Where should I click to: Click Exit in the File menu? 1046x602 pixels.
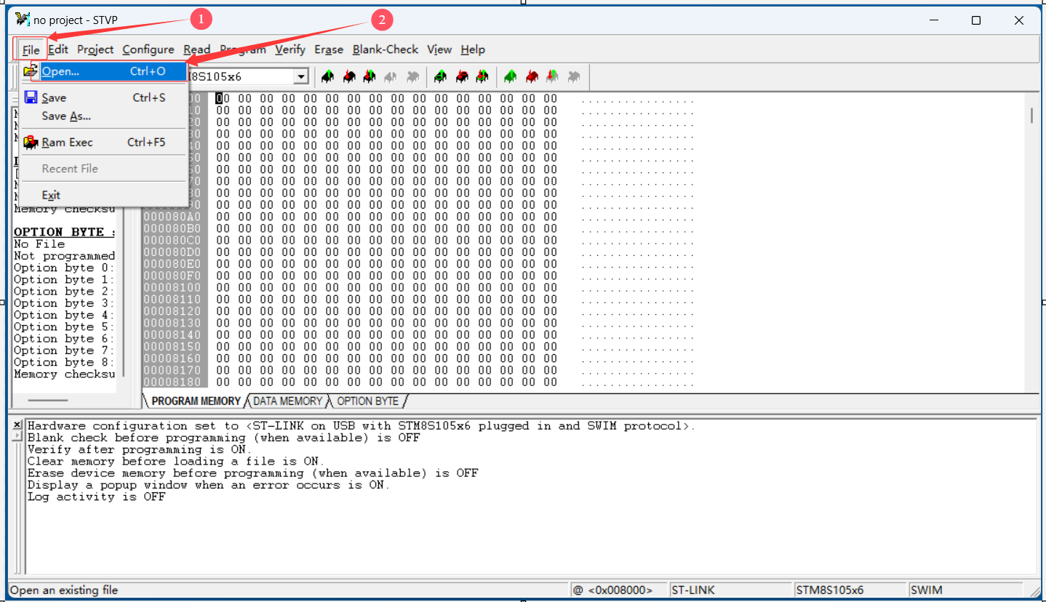(x=103, y=195)
